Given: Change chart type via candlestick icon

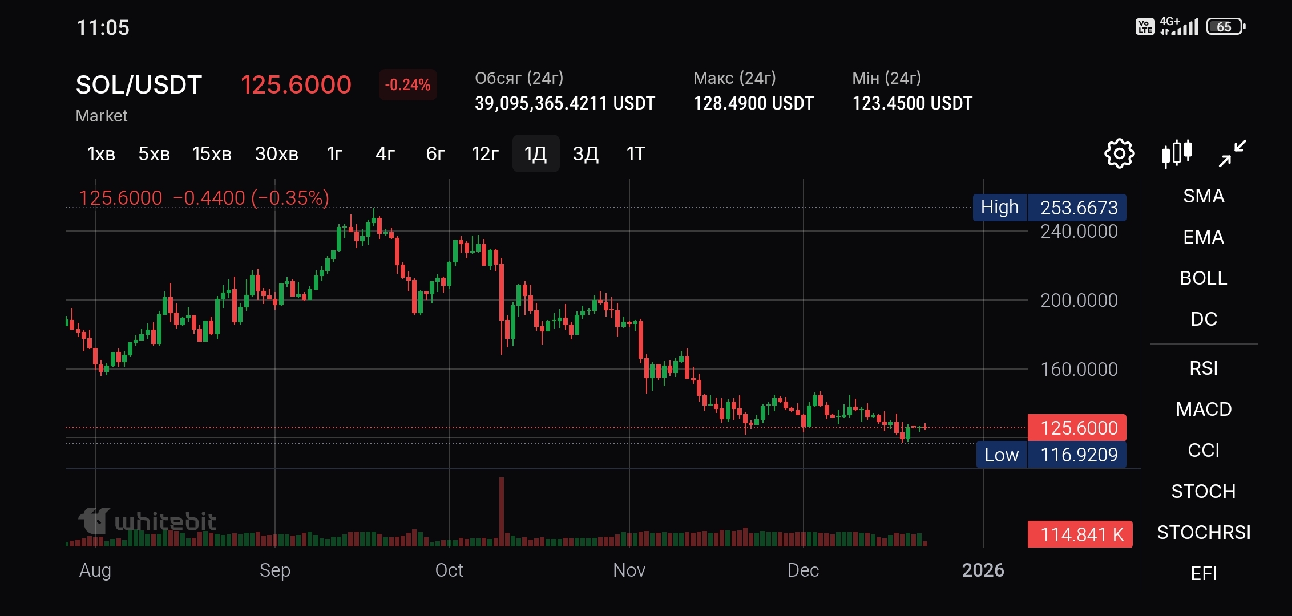Looking at the screenshot, I should (1177, 153).
